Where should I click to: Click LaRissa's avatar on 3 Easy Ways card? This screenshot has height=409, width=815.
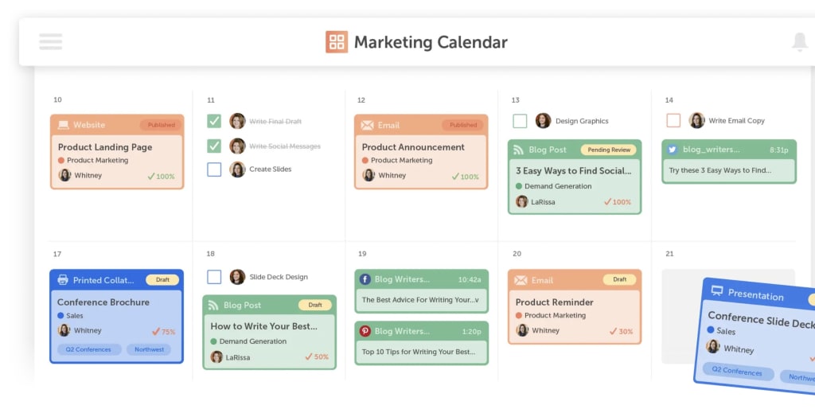point(522,201)
